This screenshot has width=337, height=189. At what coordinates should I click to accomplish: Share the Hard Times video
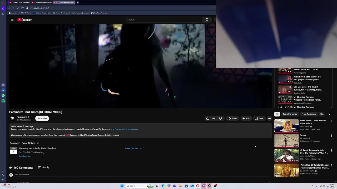232,118
